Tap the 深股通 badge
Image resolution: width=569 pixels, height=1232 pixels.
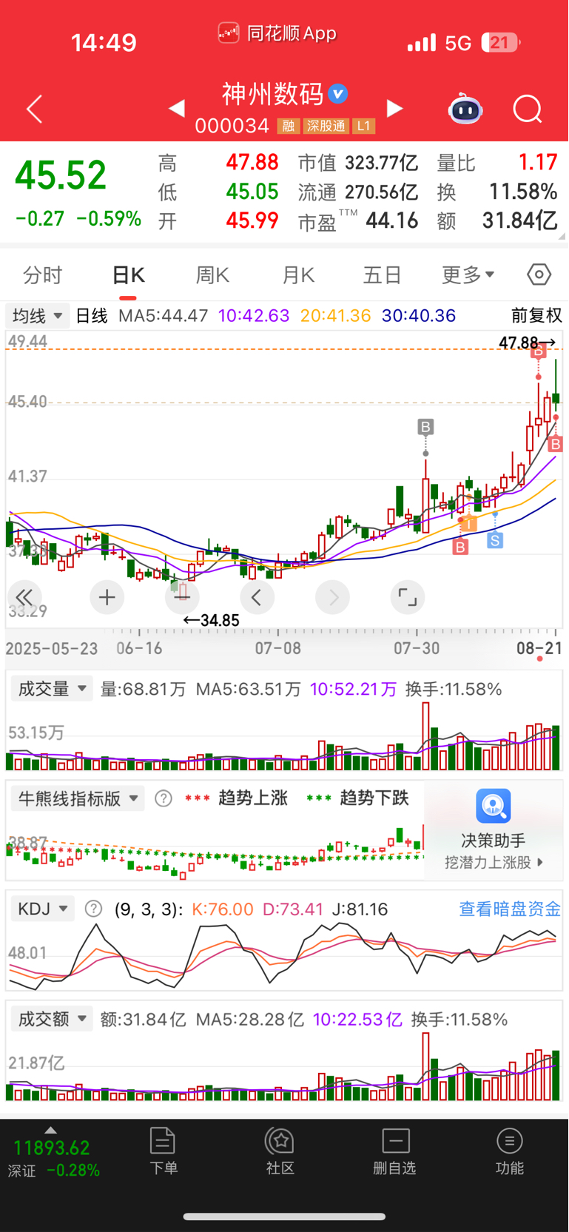(x=326, y=127)
